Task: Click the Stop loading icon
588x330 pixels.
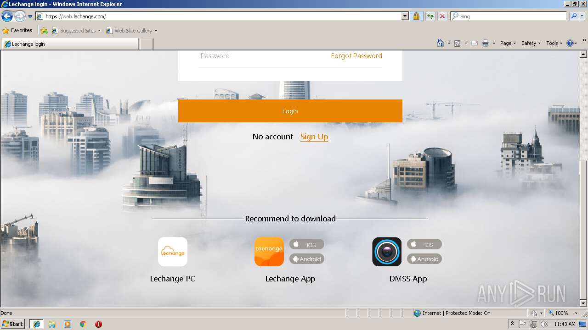Action: (x=442, y=16)
